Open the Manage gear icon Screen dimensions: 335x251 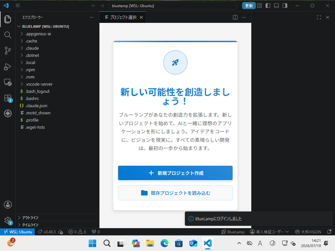point(8,220)
